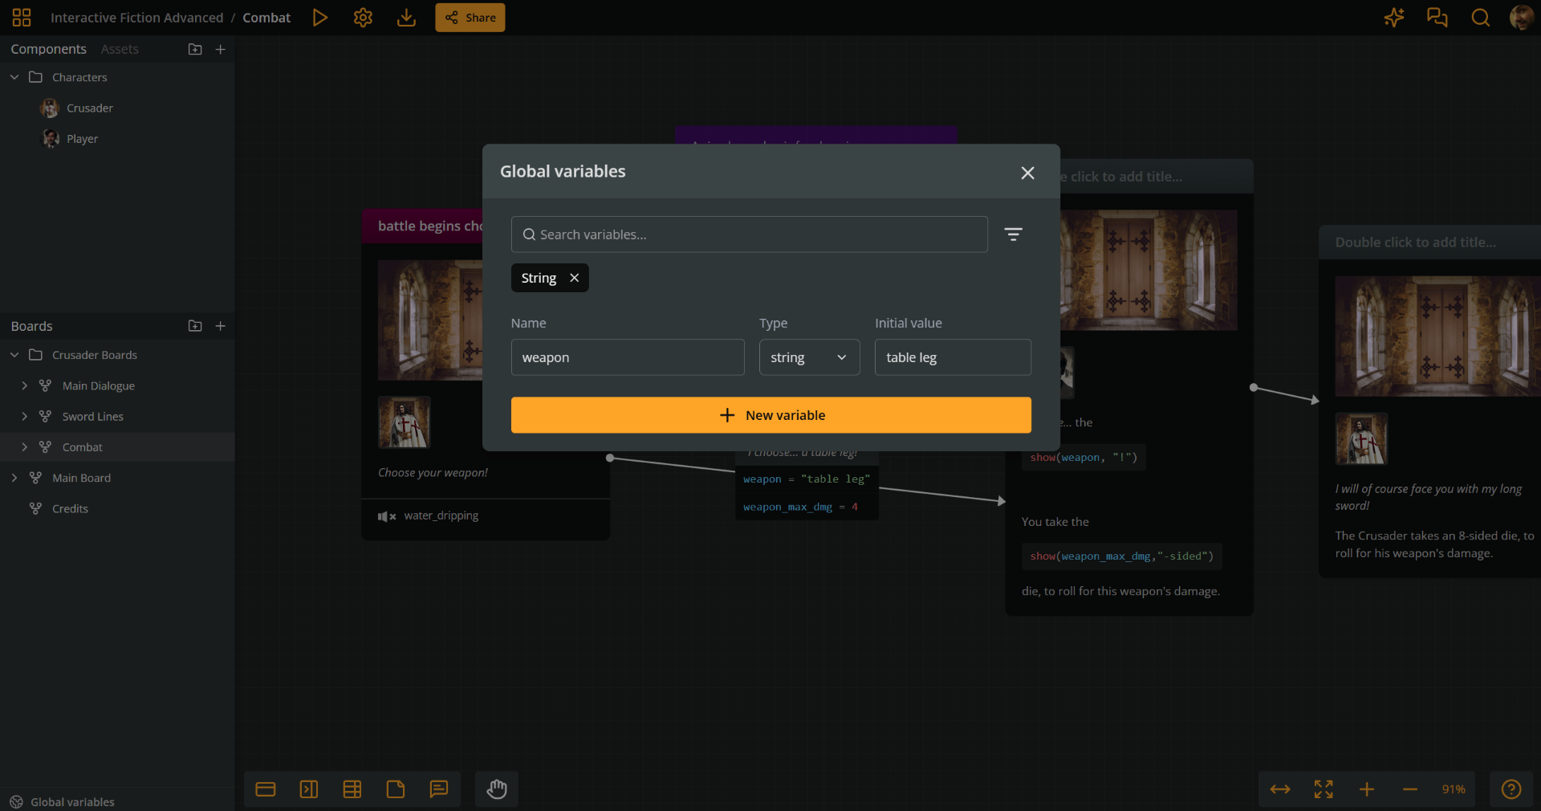Collapse the Crusader Boards folder
Screen dimensions: 1541x811
(x=14, y=355)
